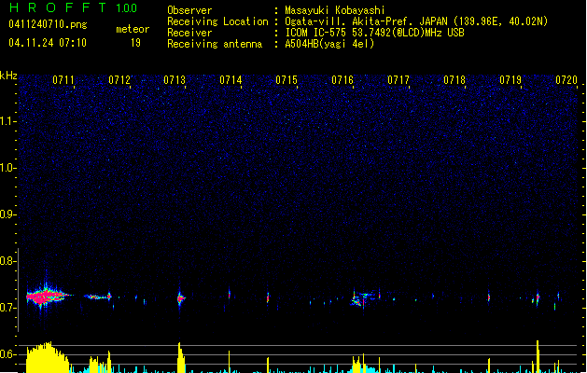Click the 0714 time marker
This screenshot has height=373, width=587.
[x=231, y=80]
